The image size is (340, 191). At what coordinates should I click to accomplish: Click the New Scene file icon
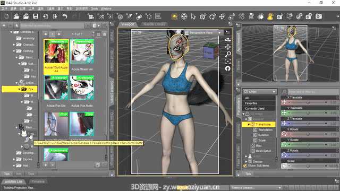click(x=6, y=16)
